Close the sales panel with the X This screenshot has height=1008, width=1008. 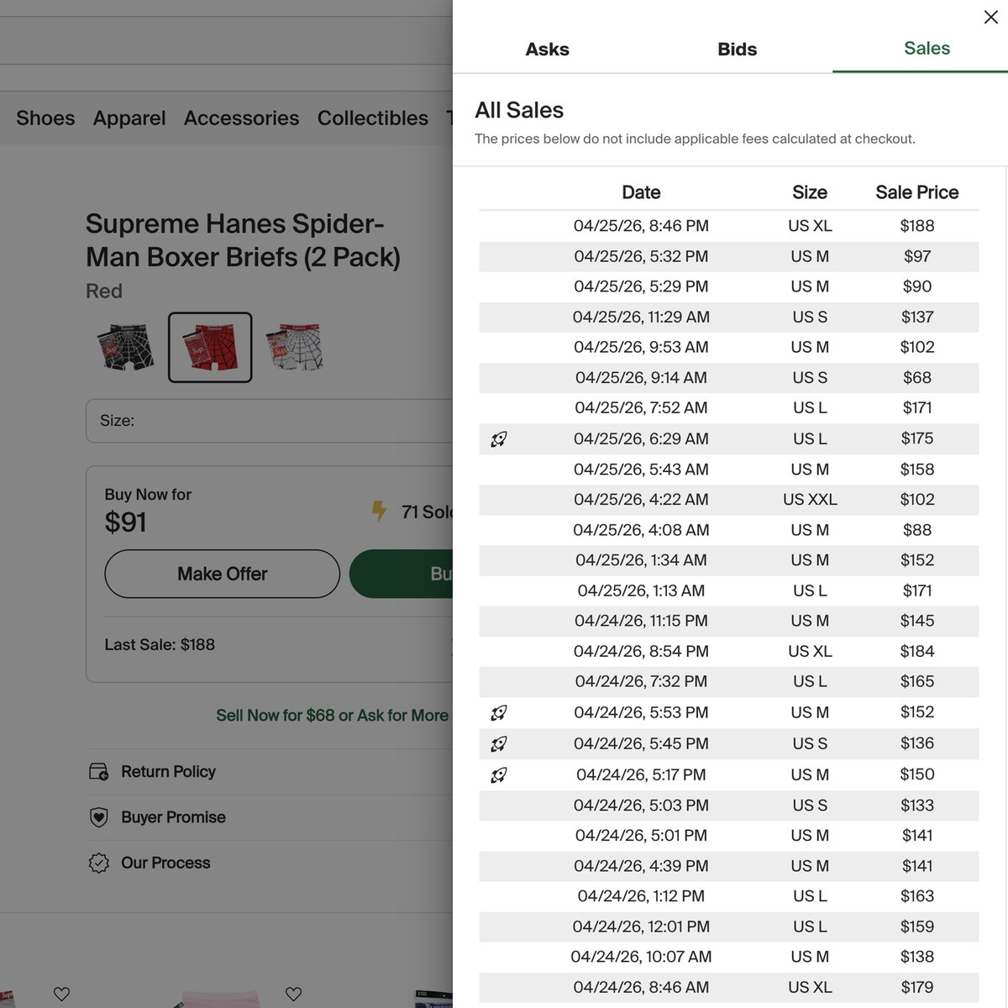(990, 18)
